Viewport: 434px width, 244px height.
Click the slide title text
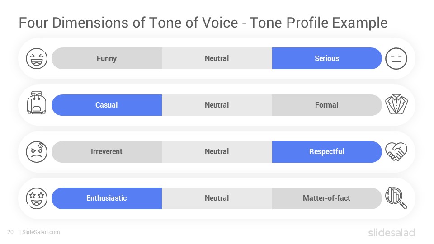pos(203,23)
